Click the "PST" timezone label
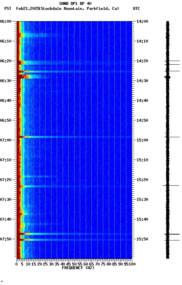This screenshot has width=182, height=285. point(8,9)
